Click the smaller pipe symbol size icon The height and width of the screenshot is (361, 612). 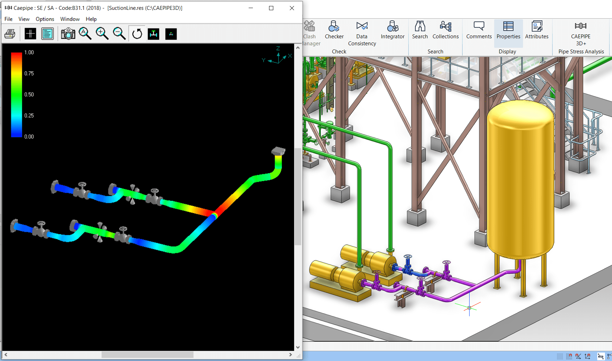(171, 34)
